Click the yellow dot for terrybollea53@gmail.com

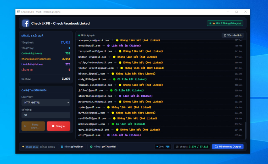[120, 51]
